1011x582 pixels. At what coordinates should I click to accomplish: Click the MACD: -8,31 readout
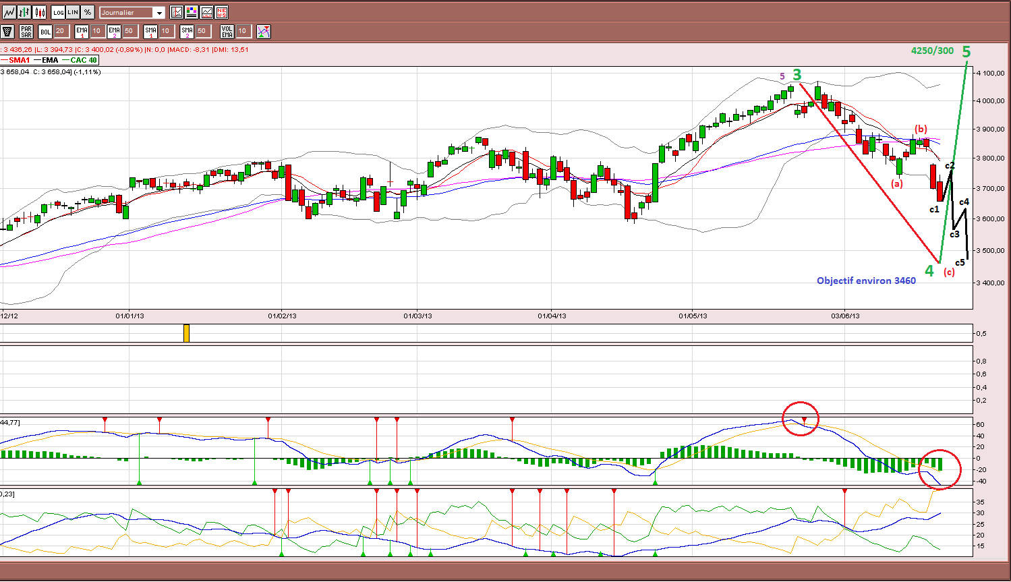(188, 49)
